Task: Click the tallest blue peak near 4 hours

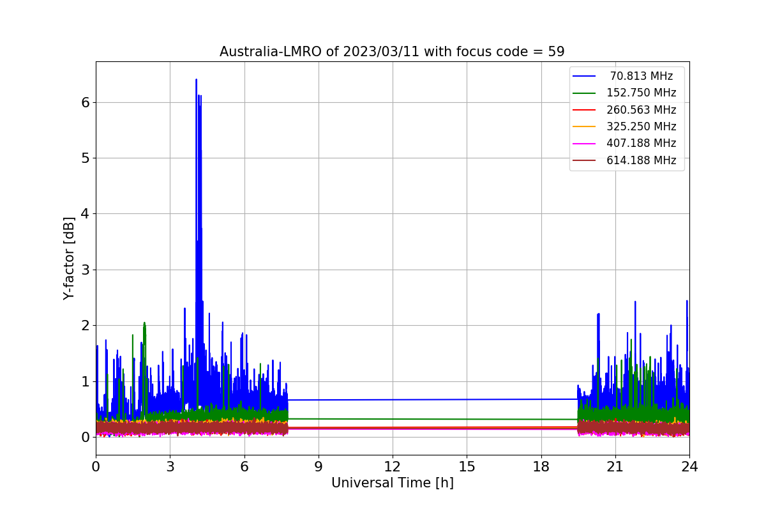Action: point(196,80)
